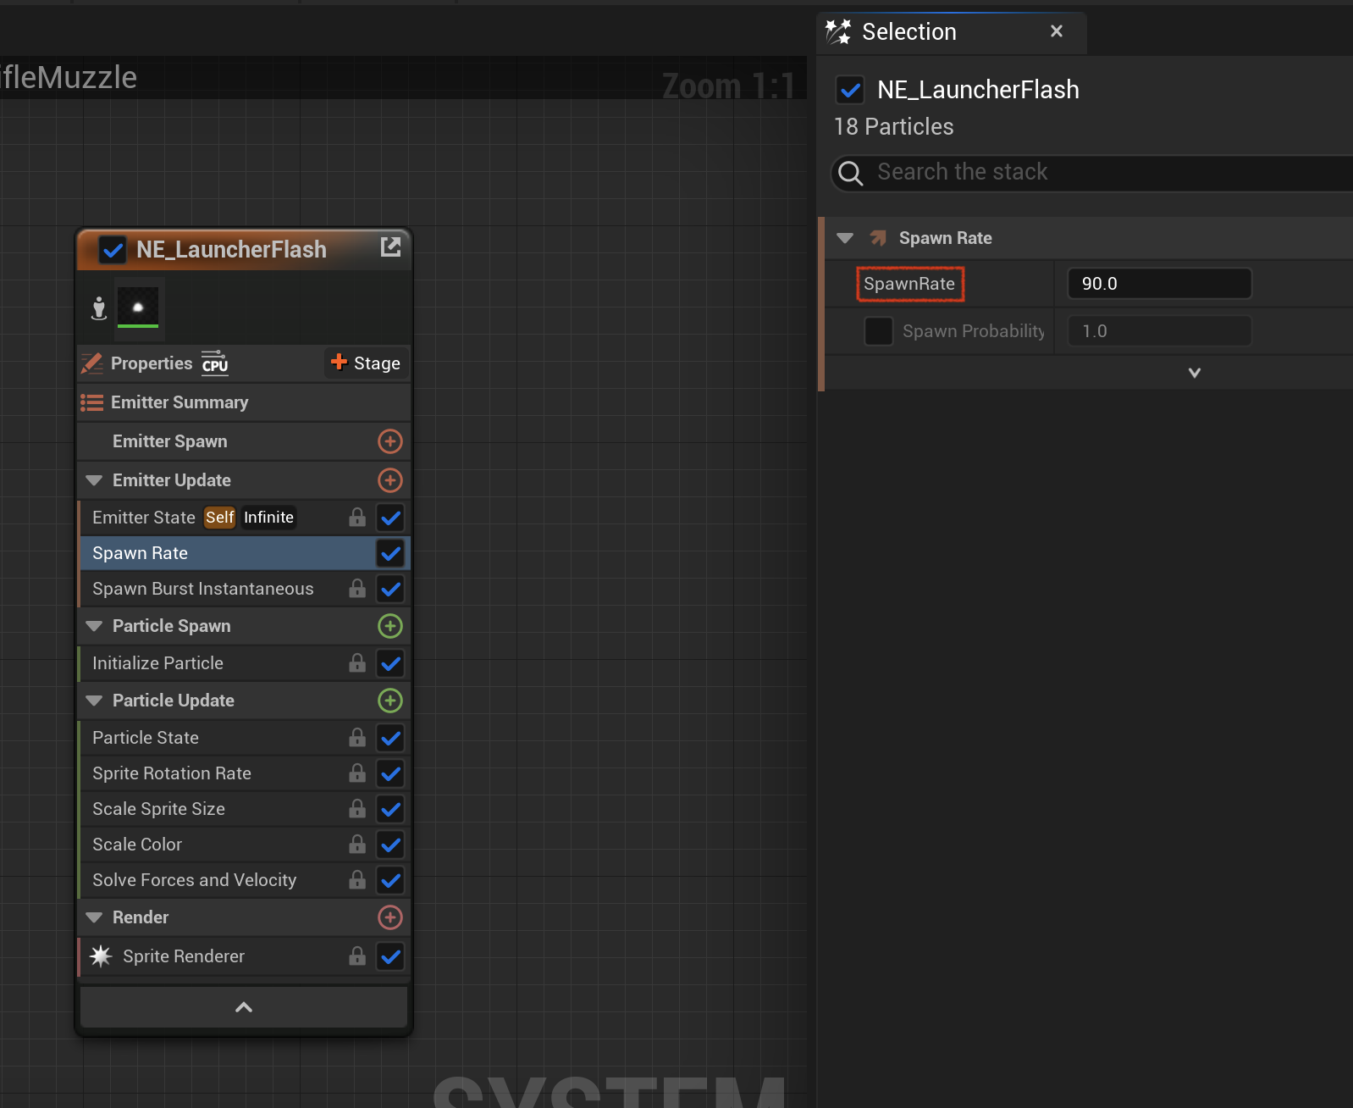Collapse Particle Spawn group

click(94, 626)
